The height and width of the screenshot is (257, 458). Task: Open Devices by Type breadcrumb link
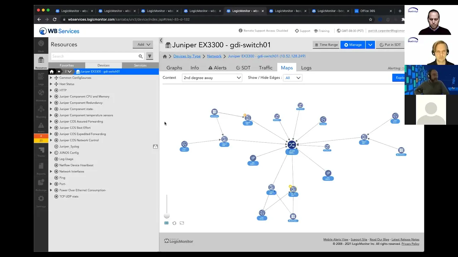[x=187, y=56]
